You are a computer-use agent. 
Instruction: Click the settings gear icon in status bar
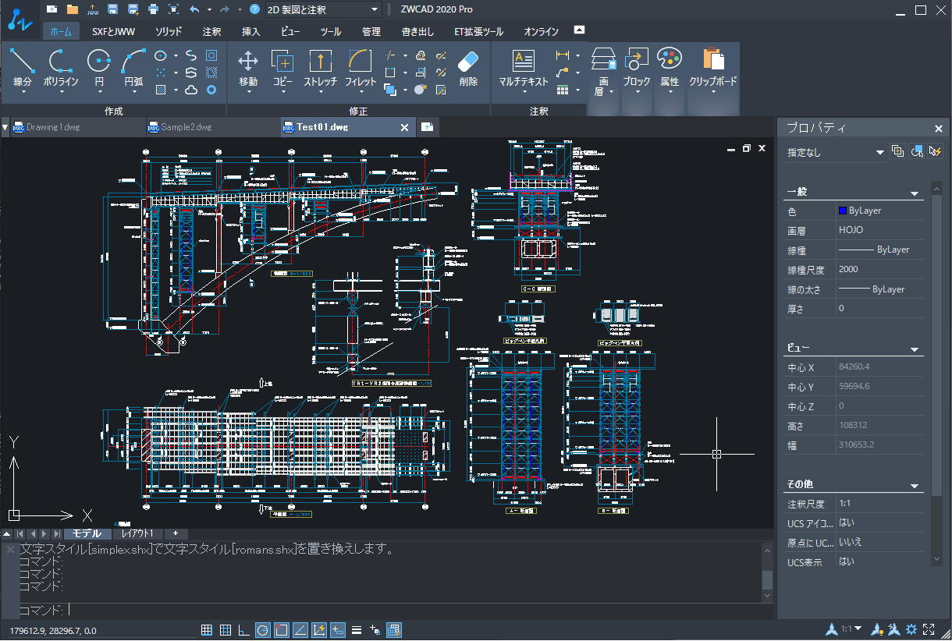click(911, 629)
